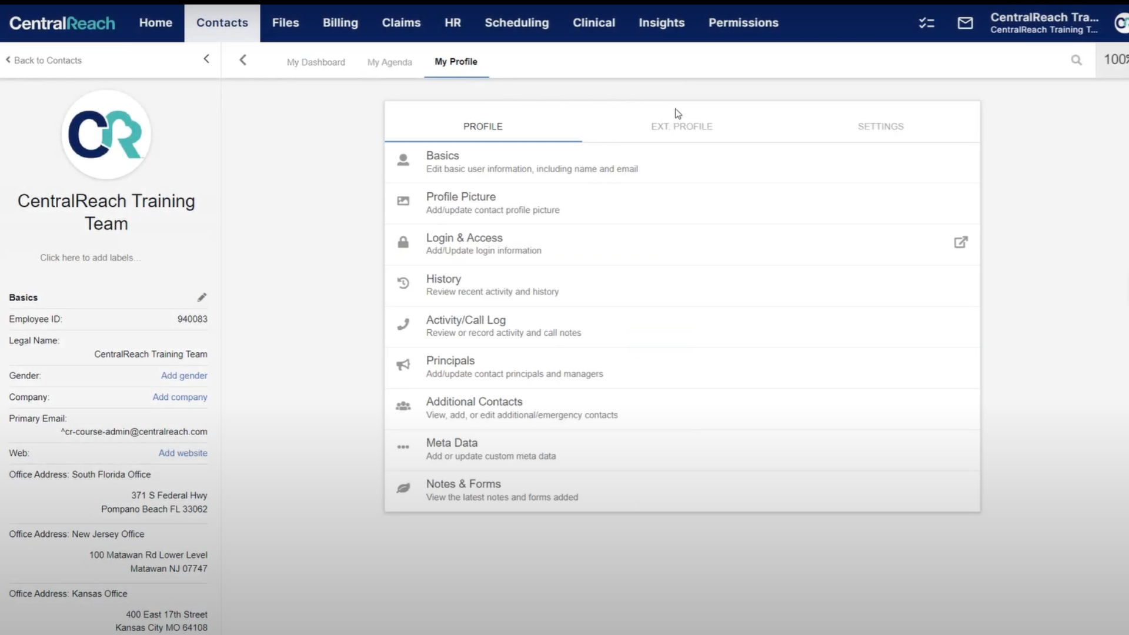Click the CentralReach Training Team name heading

(106, 212)
